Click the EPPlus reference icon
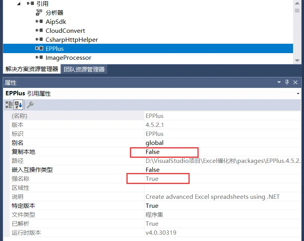 coord(39,48)
